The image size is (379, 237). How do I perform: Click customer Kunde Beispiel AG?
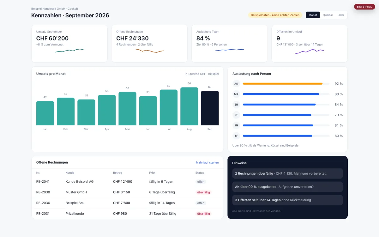[x=80, y=182]
